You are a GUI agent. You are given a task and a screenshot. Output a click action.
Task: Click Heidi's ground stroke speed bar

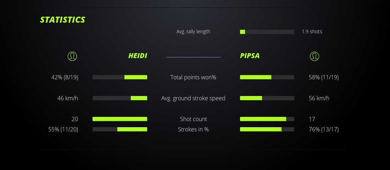[x=120, y=98]
